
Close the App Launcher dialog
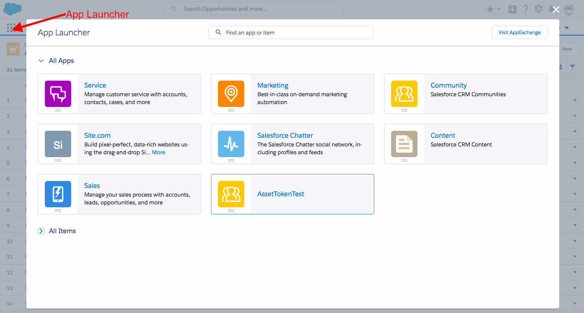point(556,9)
